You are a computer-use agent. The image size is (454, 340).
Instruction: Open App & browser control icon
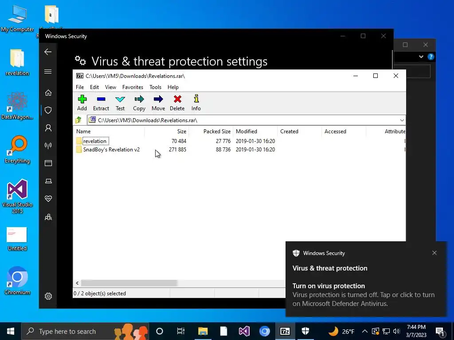click(x=48, y=163)
